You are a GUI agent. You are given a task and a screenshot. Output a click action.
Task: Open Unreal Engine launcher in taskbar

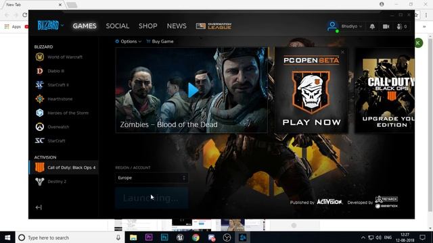tap(180, 238)
